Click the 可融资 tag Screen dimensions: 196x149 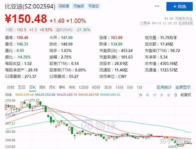point(78,6)
